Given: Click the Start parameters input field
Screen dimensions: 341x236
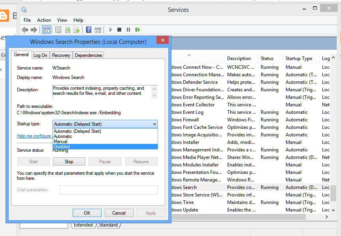Looking at the screenshot, I should [x=109, y=190].
